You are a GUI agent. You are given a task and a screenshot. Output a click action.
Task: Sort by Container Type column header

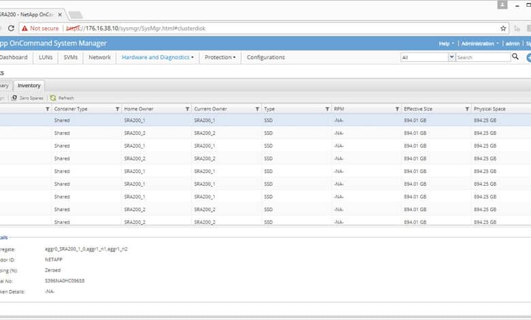tap(71, 109)
